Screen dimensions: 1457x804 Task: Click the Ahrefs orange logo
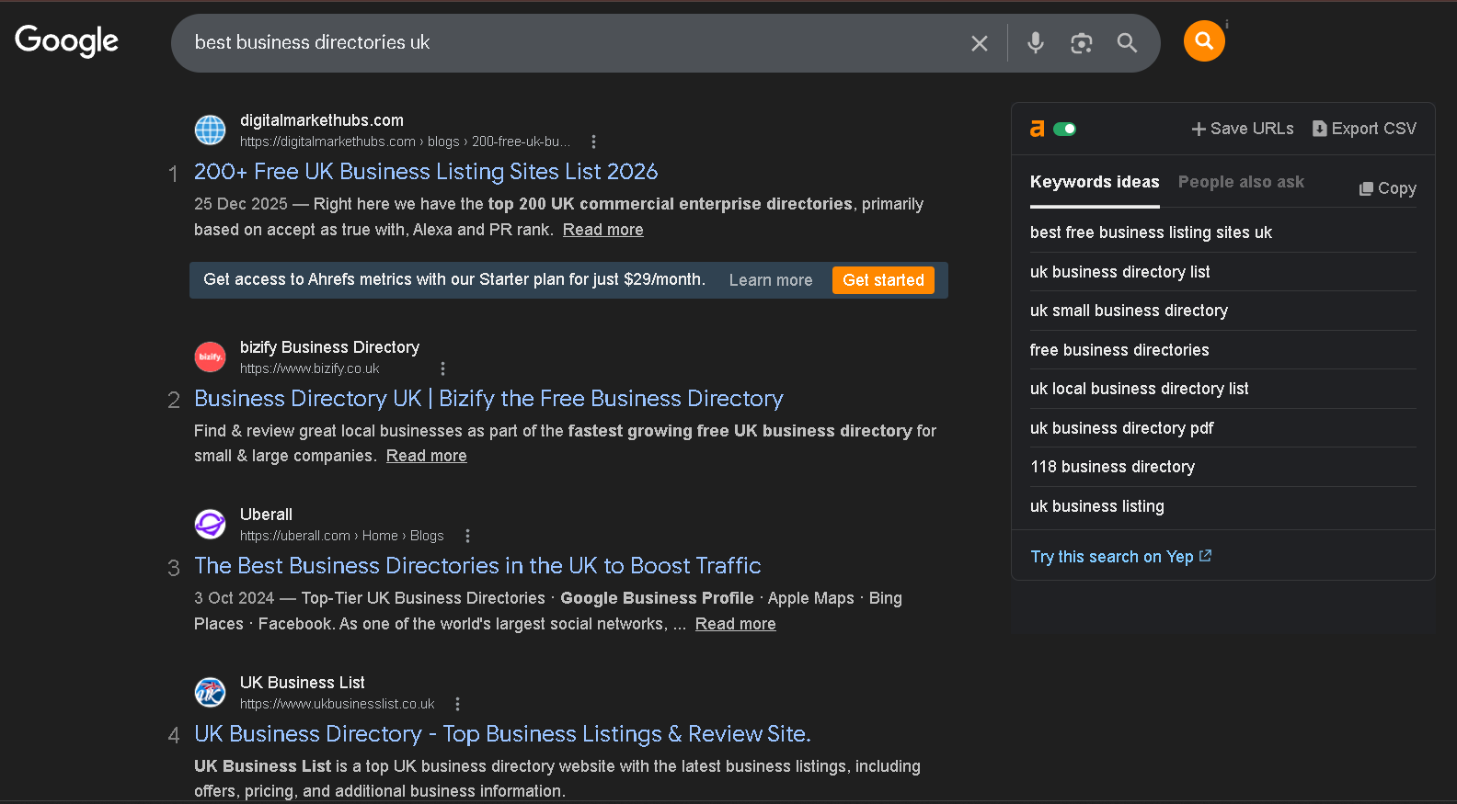(x=1038, y=129)
